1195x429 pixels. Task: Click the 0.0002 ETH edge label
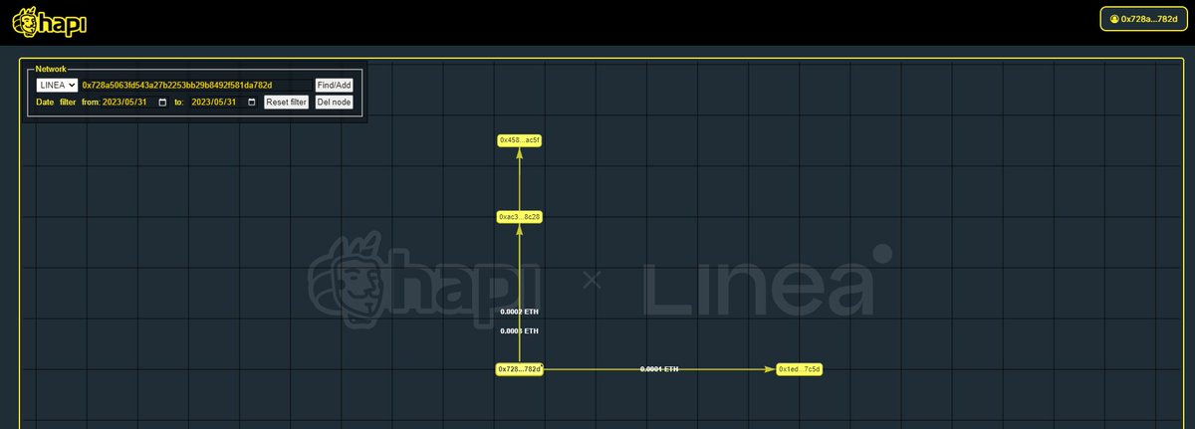coord(519,312)
